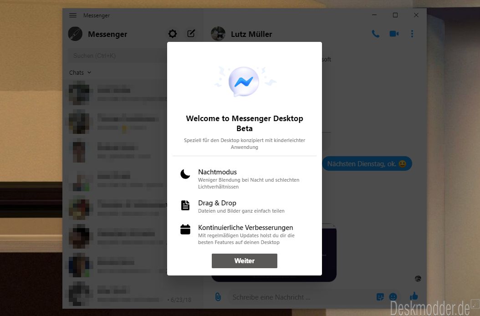Click the Schreibe eine Nachricht field
The image size is (480, 316).
point(300,297)
